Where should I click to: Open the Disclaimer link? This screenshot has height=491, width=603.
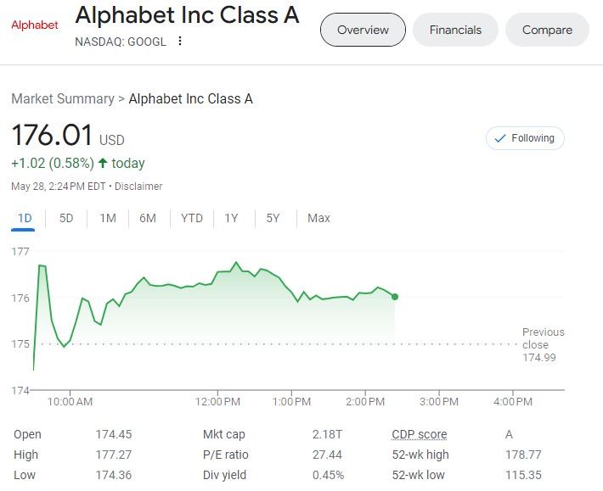(x=138, y=187)
